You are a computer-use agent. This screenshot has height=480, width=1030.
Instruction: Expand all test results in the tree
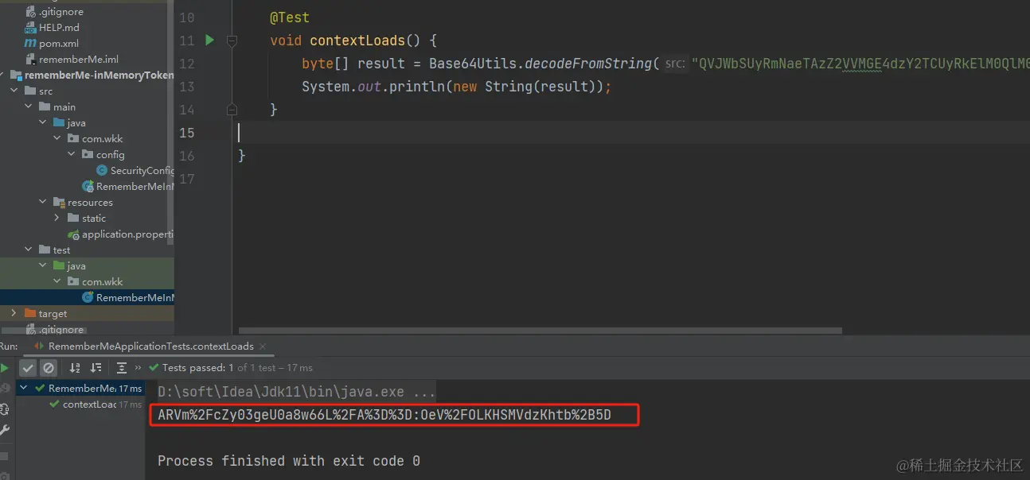click(x=122, y=368)
